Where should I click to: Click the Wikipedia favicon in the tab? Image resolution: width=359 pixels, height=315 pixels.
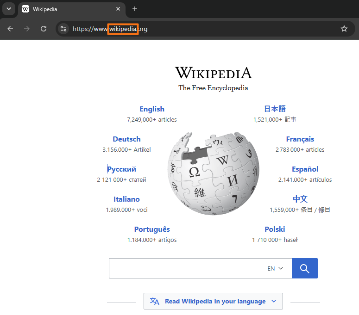click(25, 9)
